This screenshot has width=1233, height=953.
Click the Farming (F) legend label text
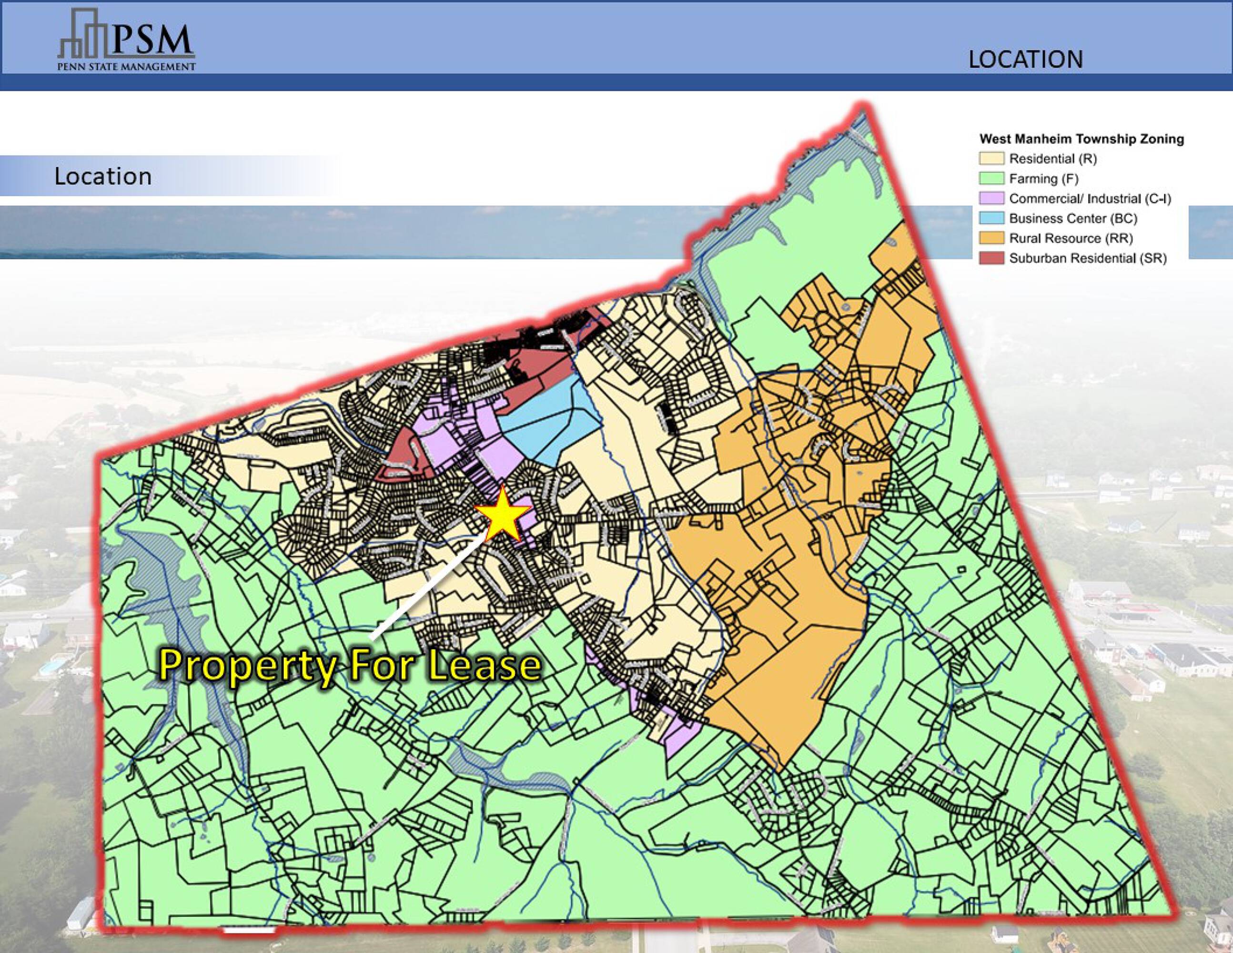1043,179
